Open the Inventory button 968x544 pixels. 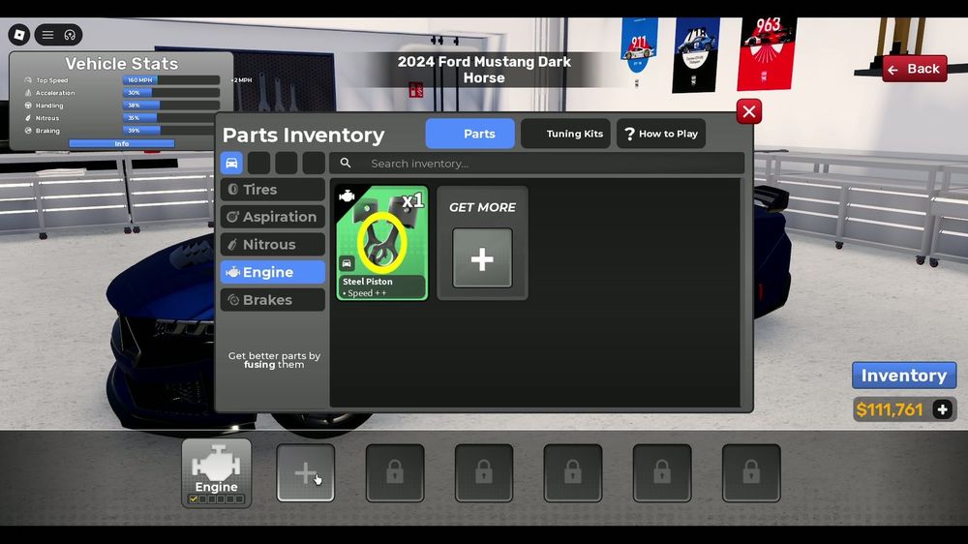904,376
